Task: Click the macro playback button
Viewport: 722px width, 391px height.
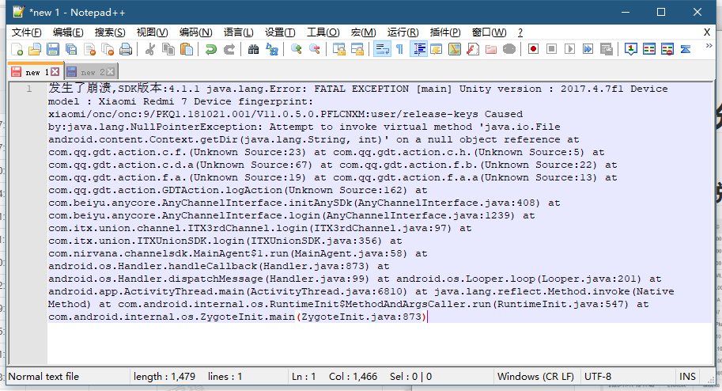Action: tap(569, 49)
